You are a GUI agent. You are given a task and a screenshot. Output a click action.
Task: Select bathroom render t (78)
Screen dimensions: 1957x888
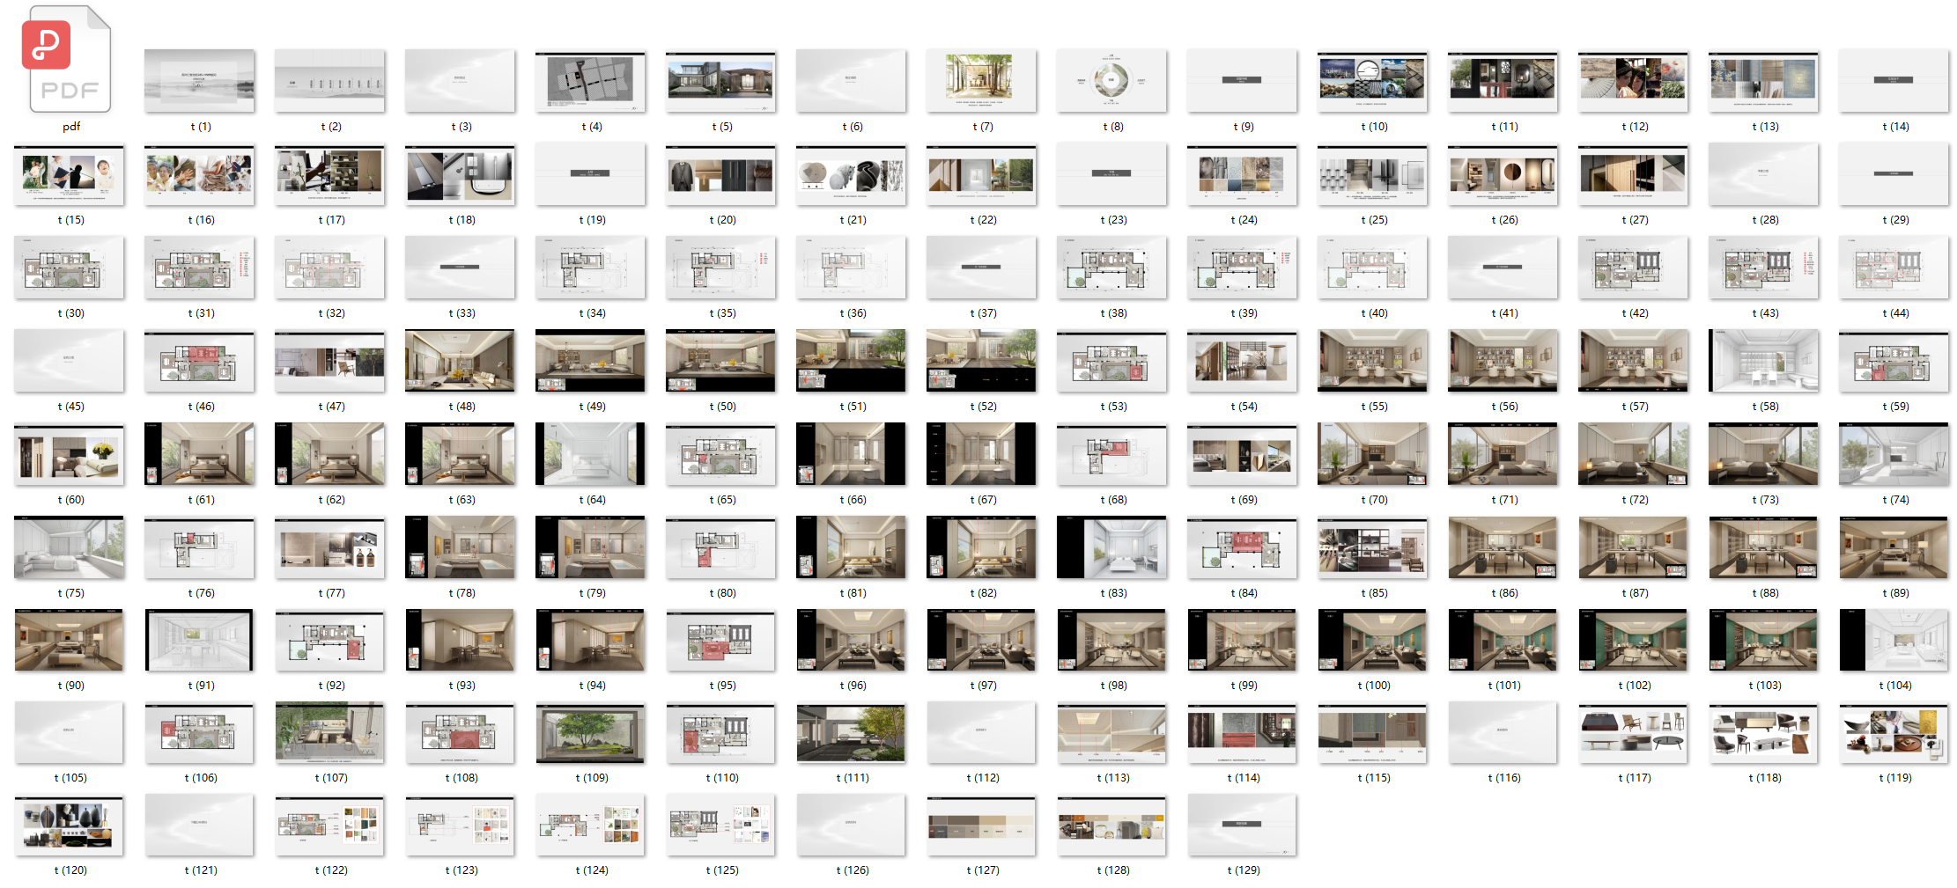tap(461, 547)
